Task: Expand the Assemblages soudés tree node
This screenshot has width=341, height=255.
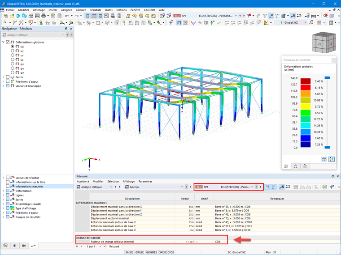Action: [x=3, y=204]
